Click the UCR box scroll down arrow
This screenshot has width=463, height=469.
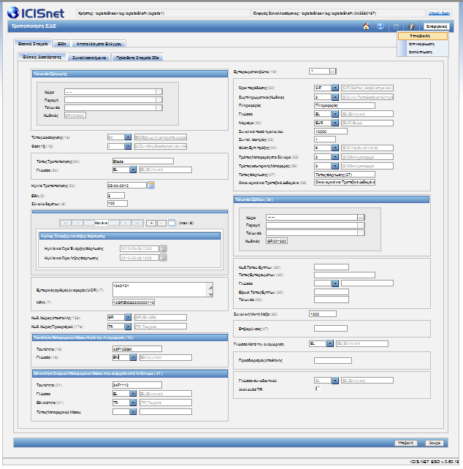point(210,294)
